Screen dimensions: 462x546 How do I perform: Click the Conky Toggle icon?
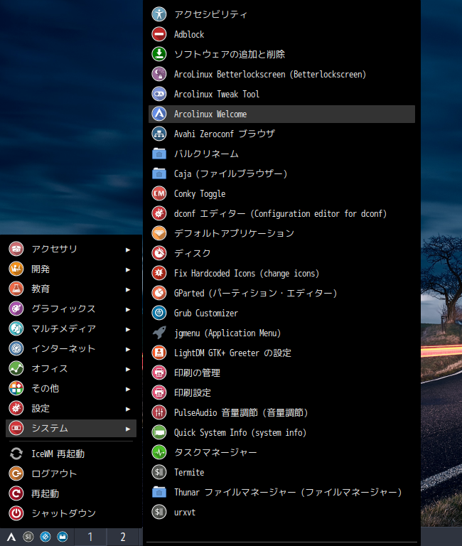[159, 193]
